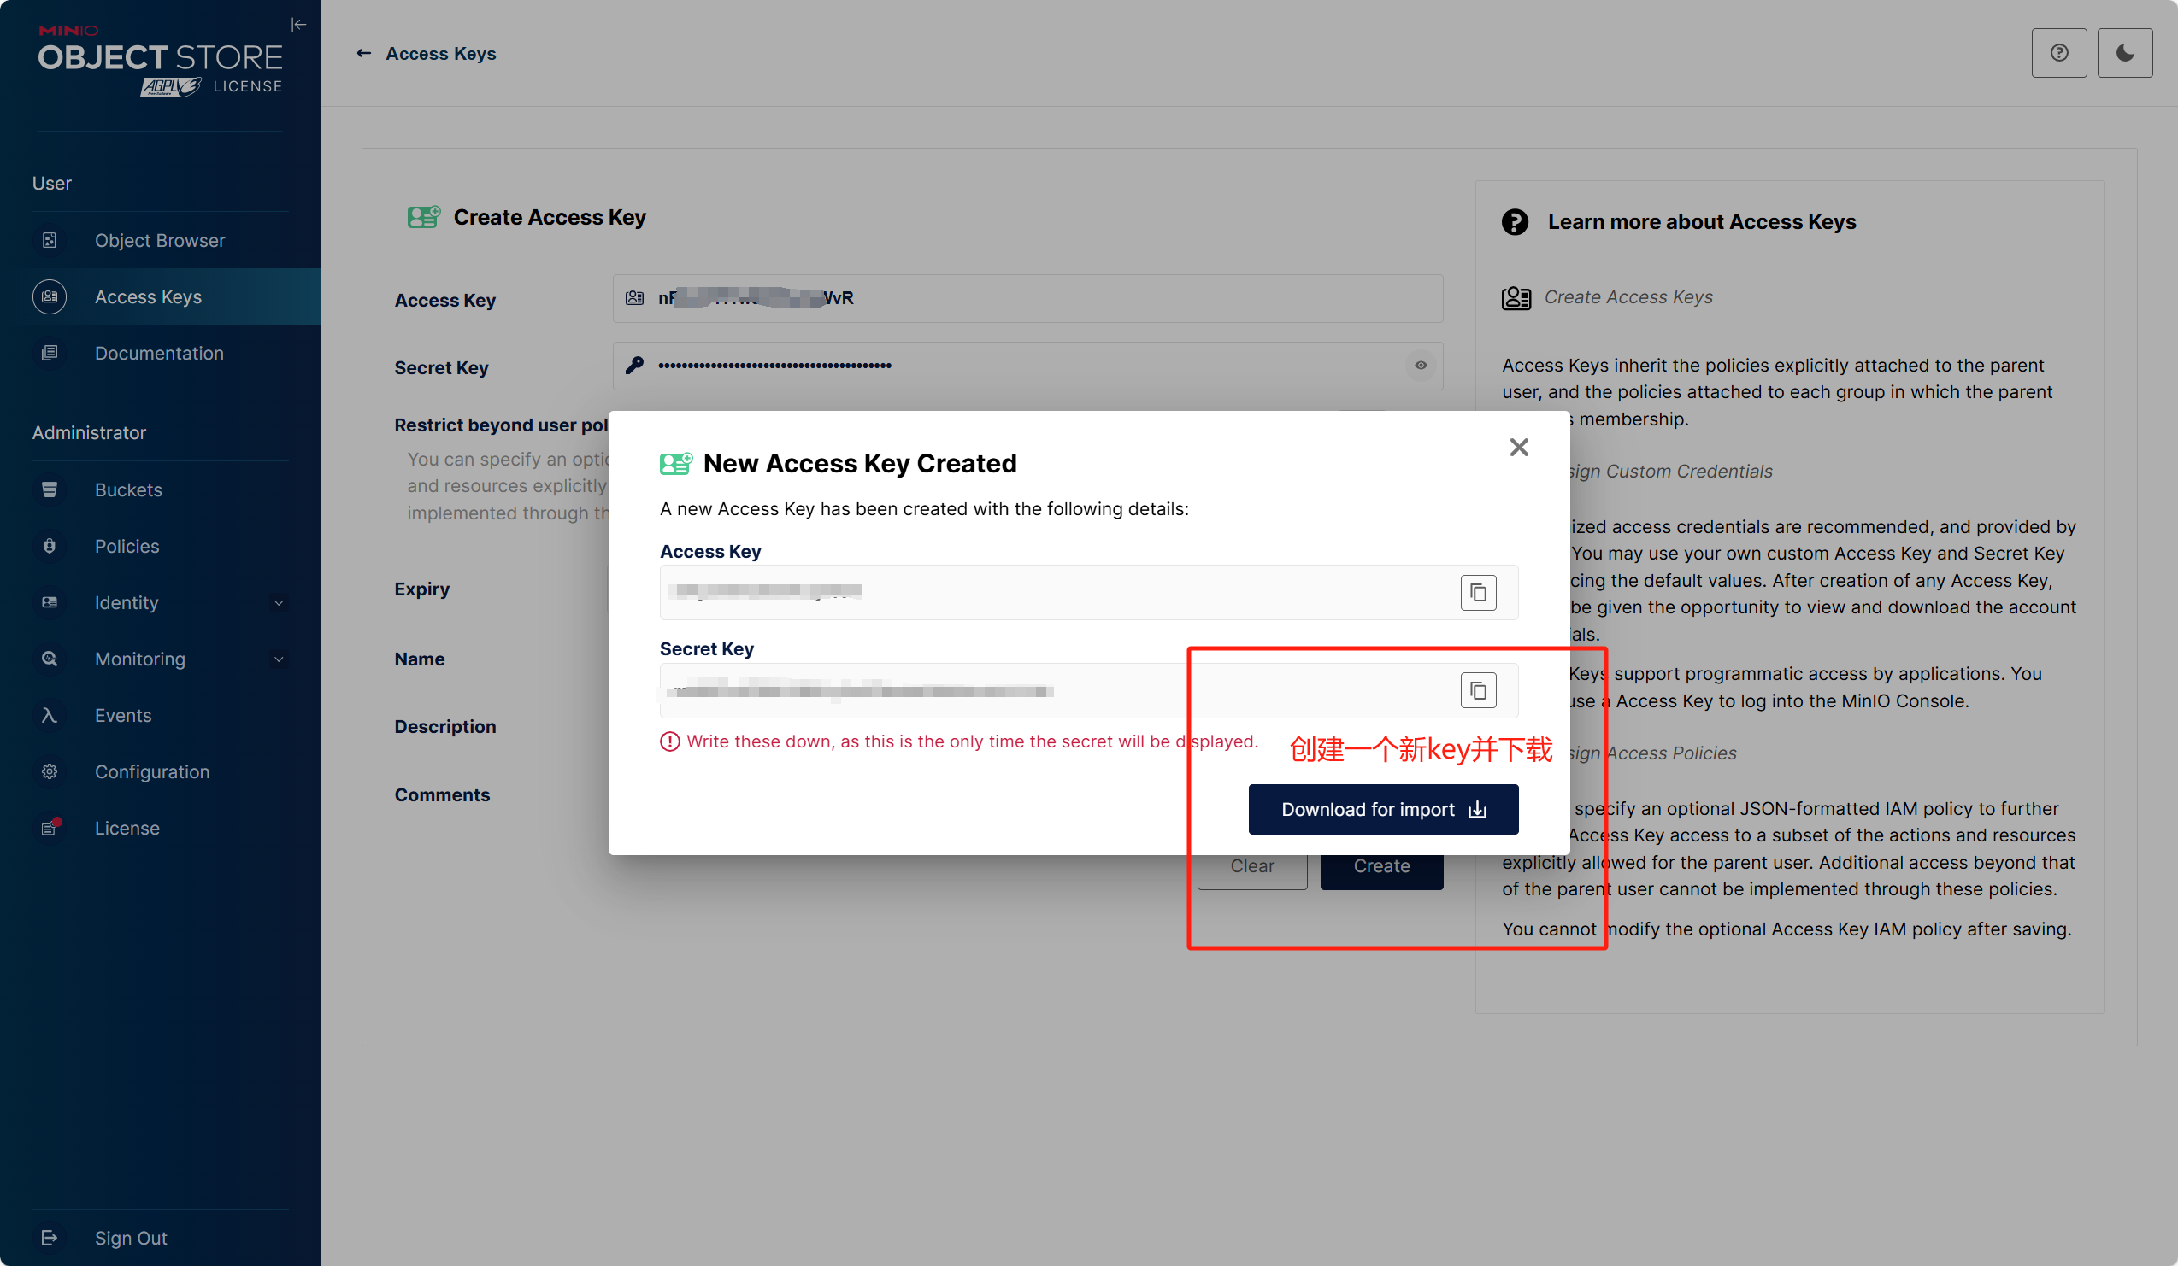The height and width of the screenshot is (1266, 2178).
Task: Copy the new Secret Key value
Action: 1477,690
